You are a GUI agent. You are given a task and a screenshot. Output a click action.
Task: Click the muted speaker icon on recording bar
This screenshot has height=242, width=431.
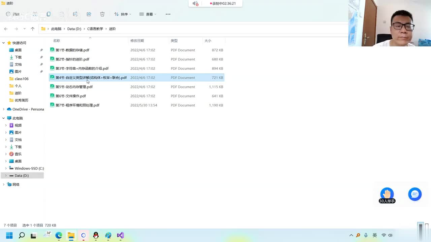[195, 3]
